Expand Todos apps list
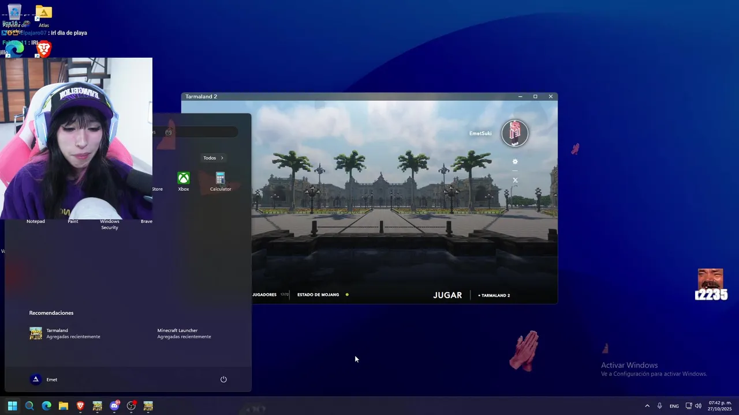The width and height of the screenshot is (739, 415). [213, 158]
